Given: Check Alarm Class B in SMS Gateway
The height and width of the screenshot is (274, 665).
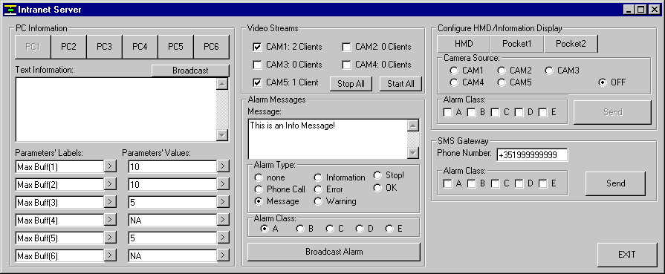Looking at the screenshot, I should pos(471,183).
